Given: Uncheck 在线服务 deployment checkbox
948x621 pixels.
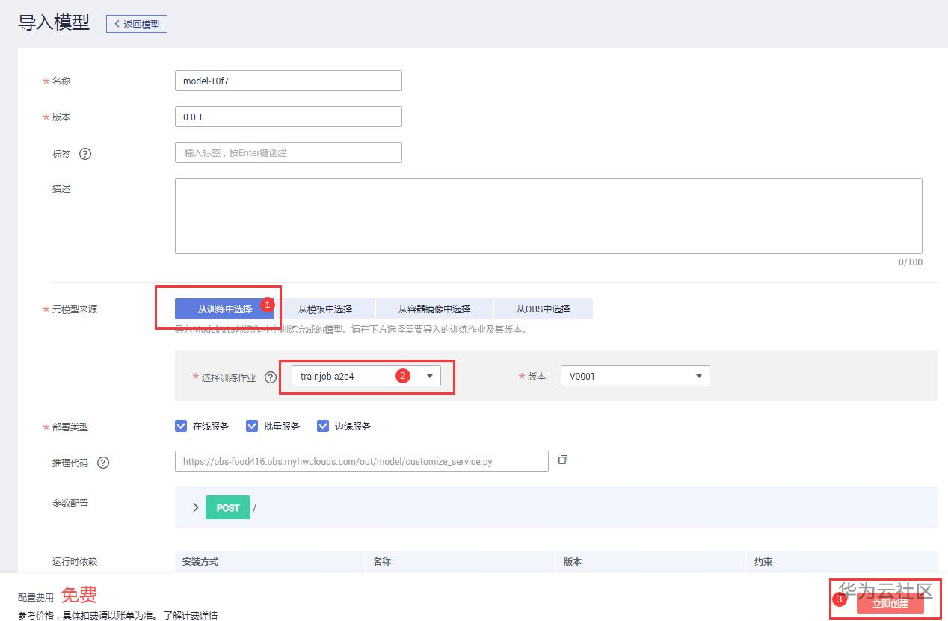Looking at the screenshot, I should tap(181, 426).
